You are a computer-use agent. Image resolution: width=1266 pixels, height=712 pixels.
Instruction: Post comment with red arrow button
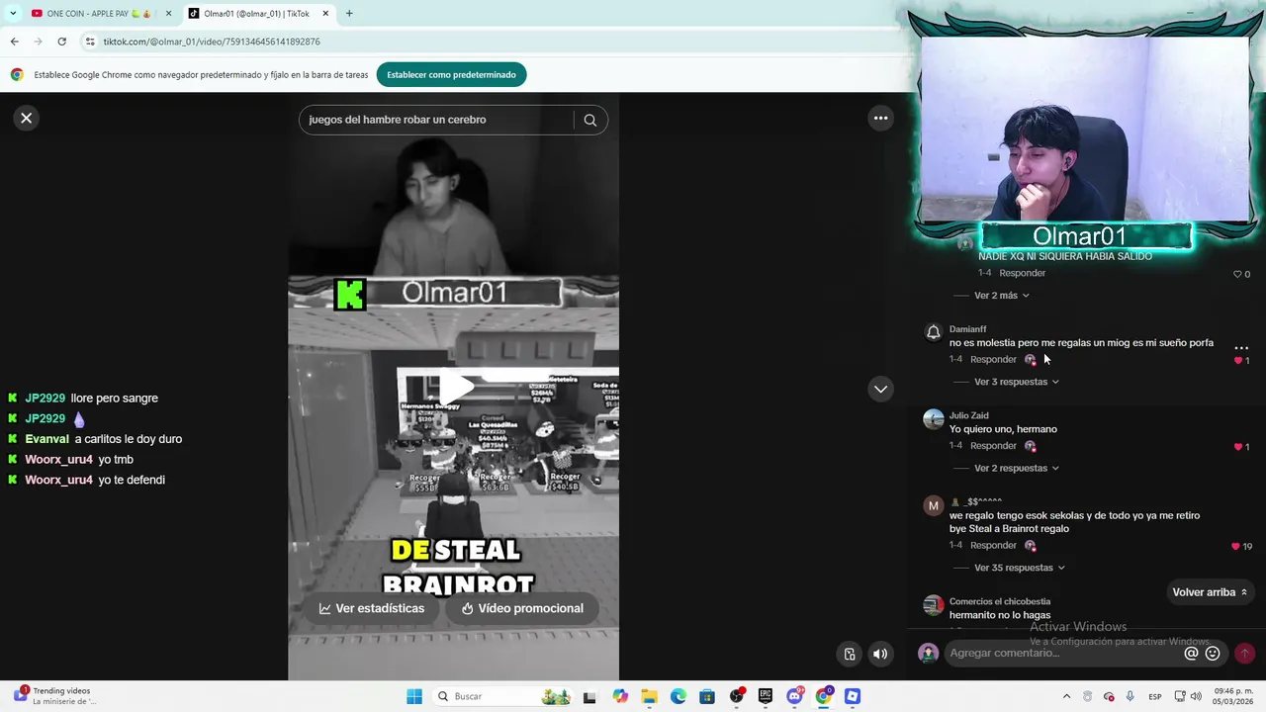click(x=1244, y=654)
